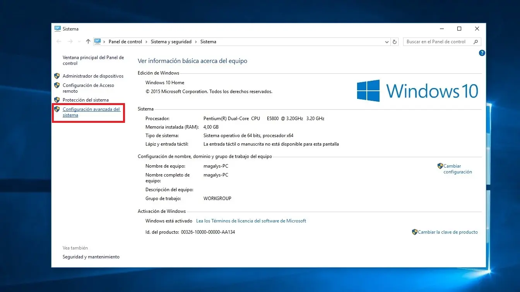520x292 pixels.
Task: Click Sistema operativo de 64 bits text
Action: (248, 136)
